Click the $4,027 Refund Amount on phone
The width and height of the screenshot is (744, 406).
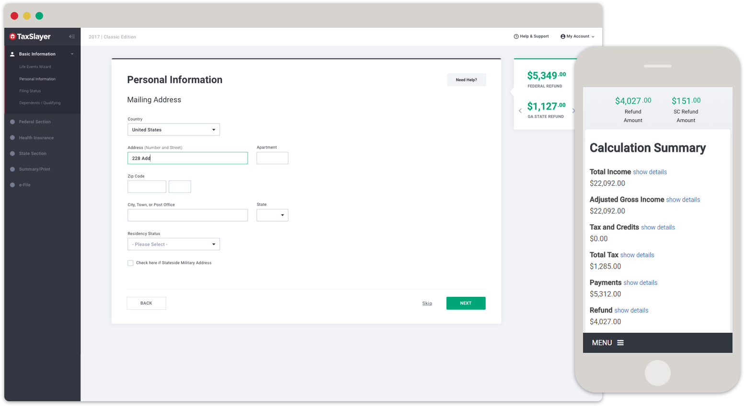[x=633, y=101]
